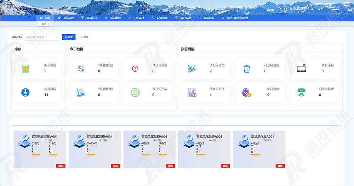Click the yellow cabinet icon for 柜子总数
The height and width of the screenshot is (186, 354).
point(25,69)
